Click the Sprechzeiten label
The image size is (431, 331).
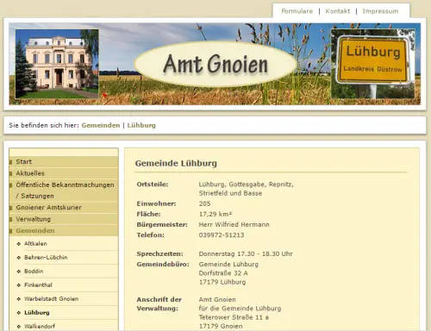coord(159,254)
